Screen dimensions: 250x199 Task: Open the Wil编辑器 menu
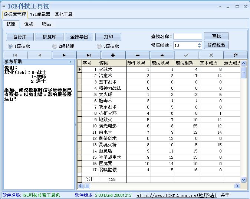[40, 14]
